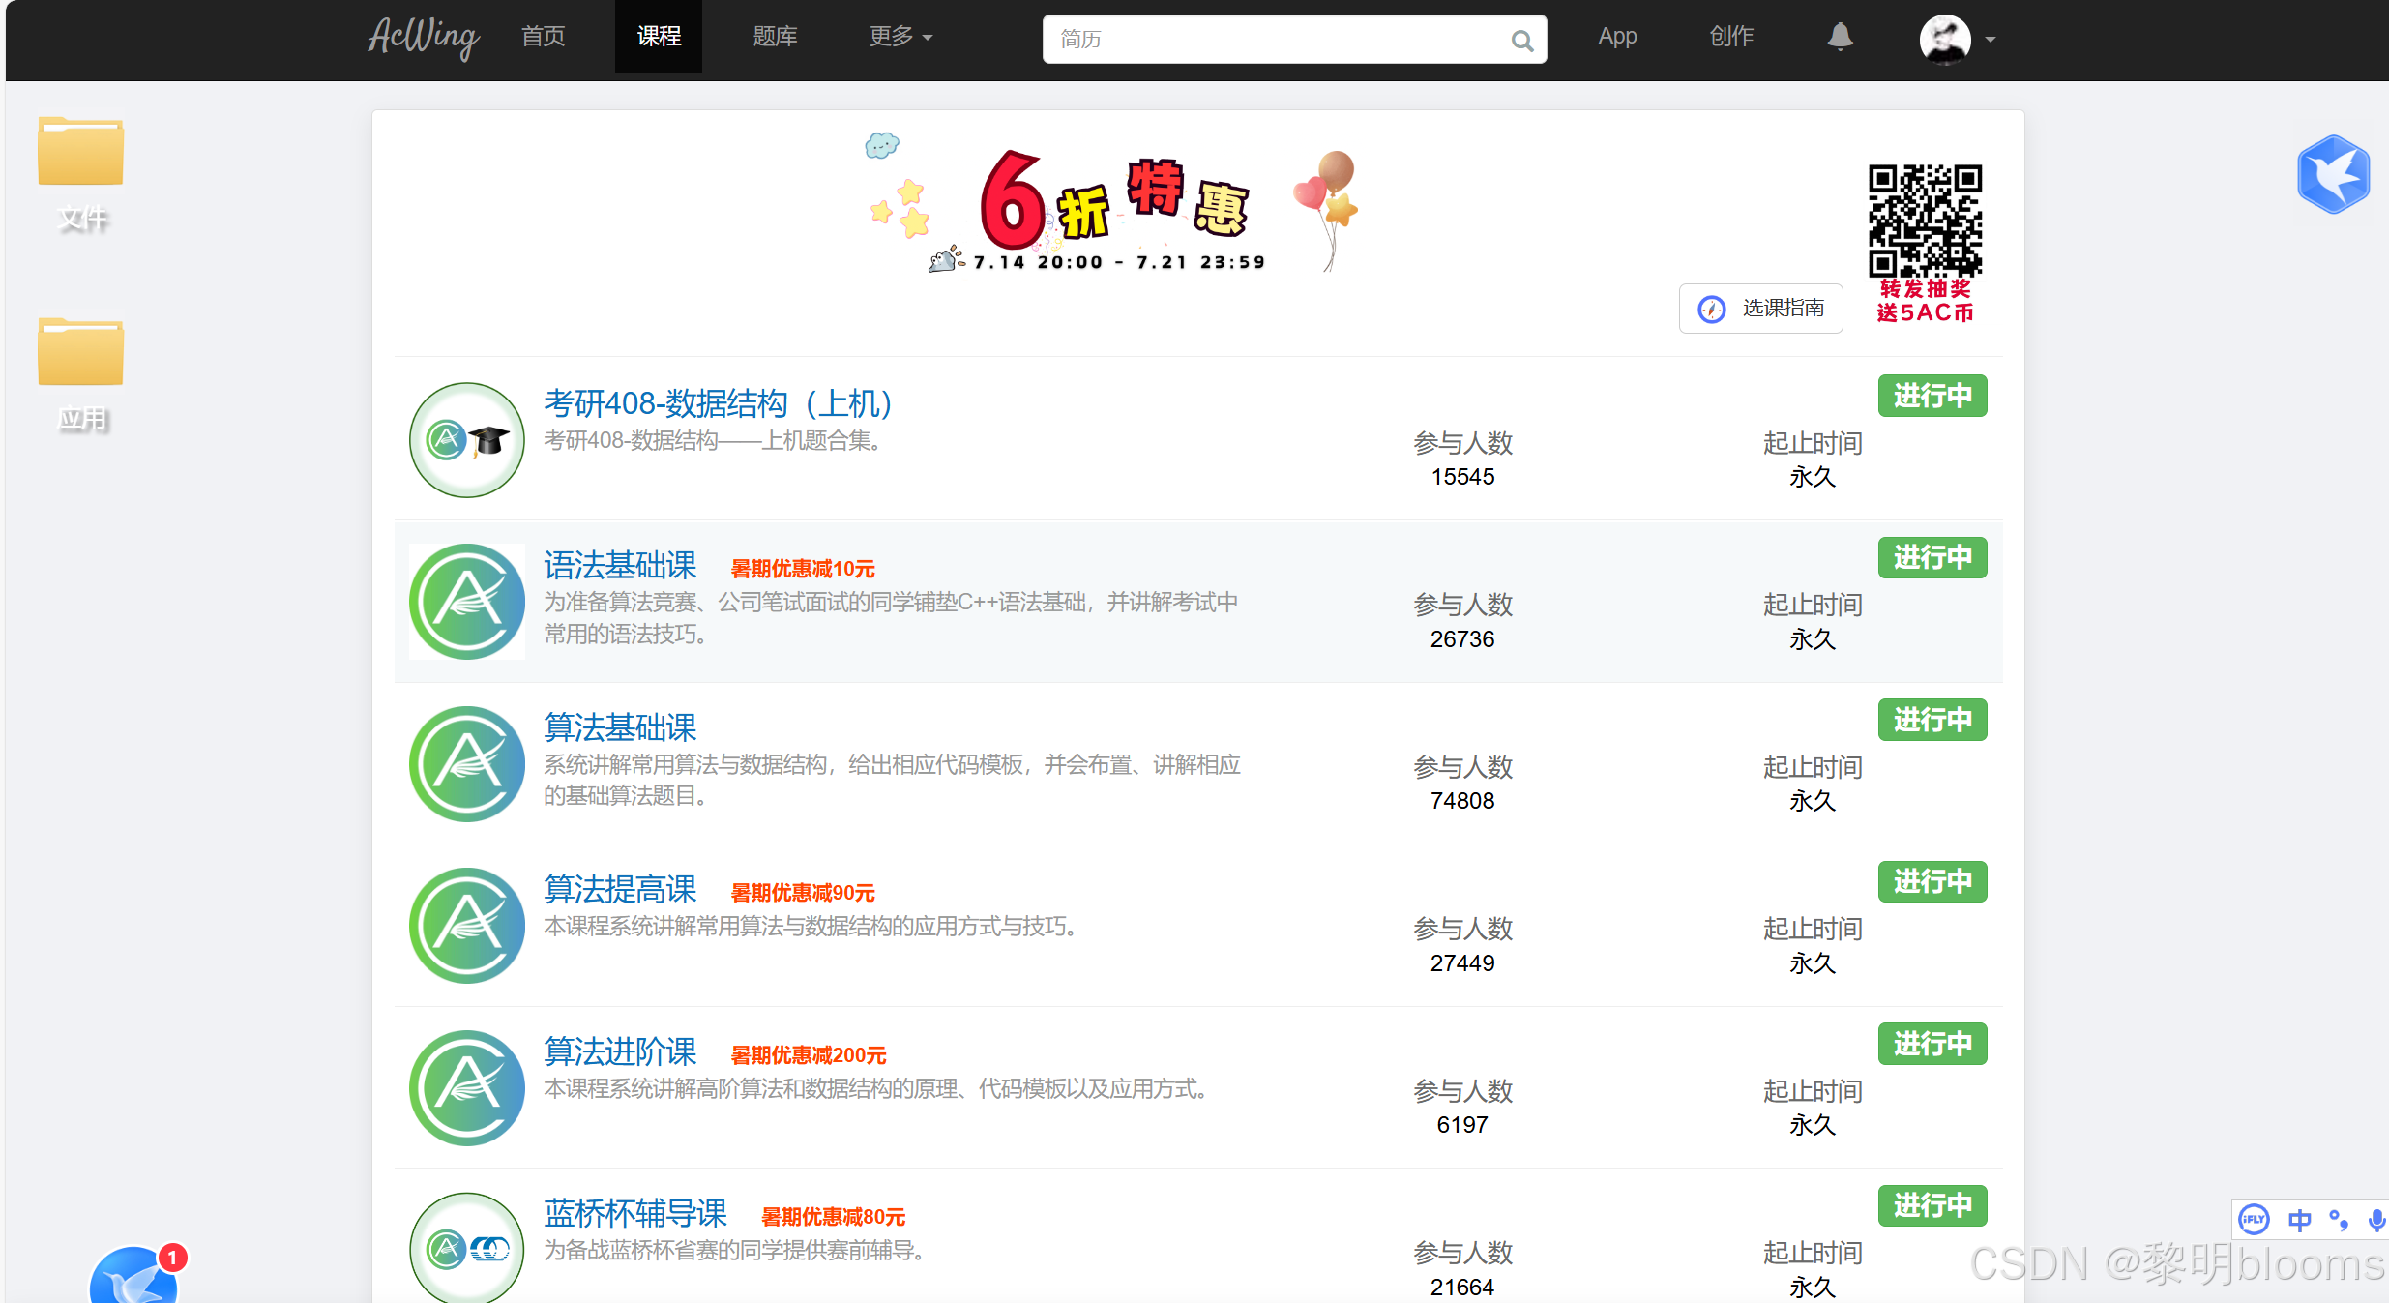Open the 算法提高课 course link
Screen dimensions: 2389x1303
click(620, 889)
